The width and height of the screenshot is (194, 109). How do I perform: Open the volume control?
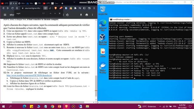167,106
